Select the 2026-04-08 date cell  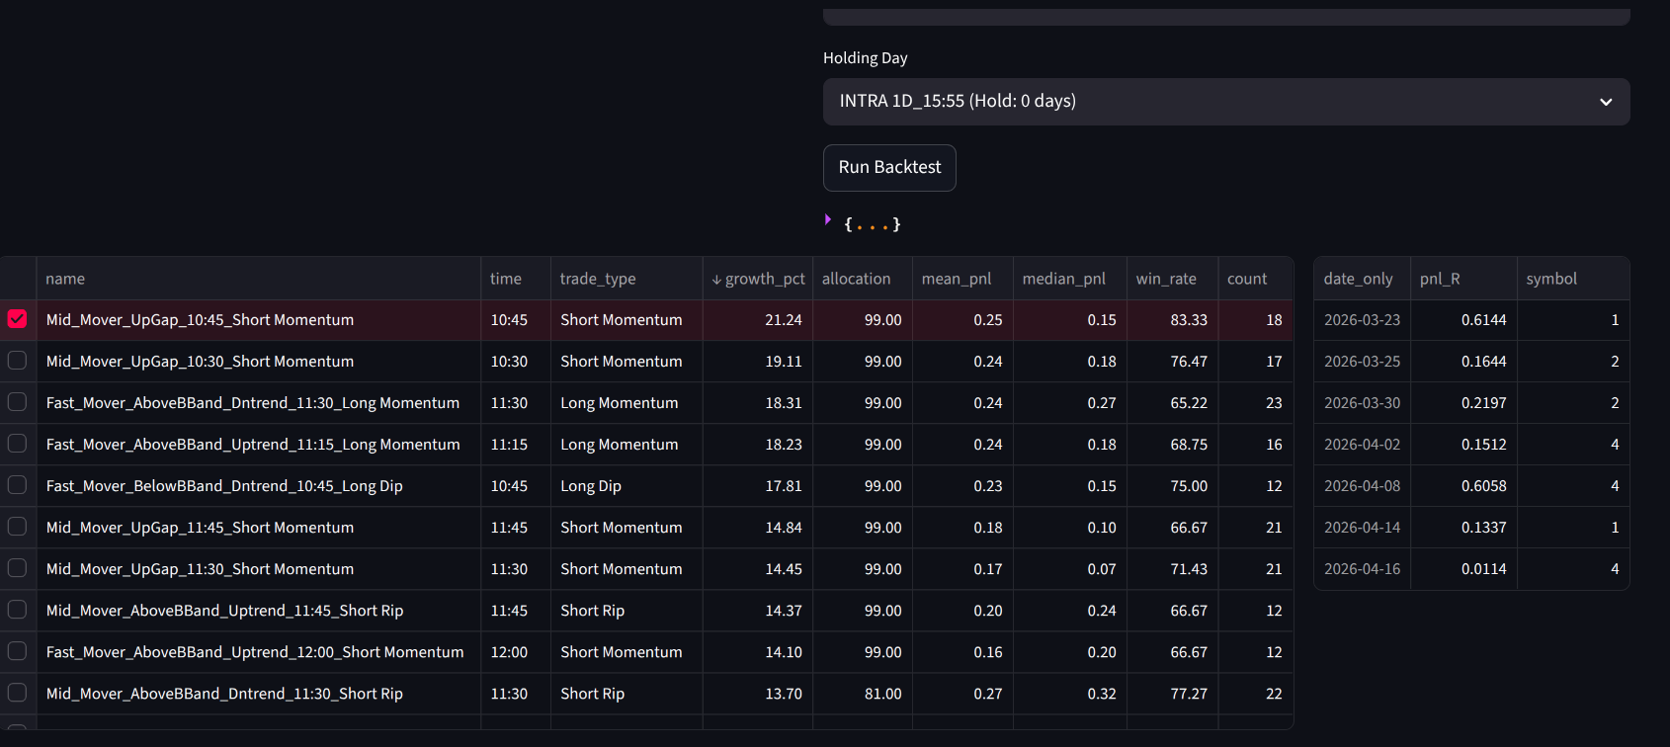[1362, 486]
